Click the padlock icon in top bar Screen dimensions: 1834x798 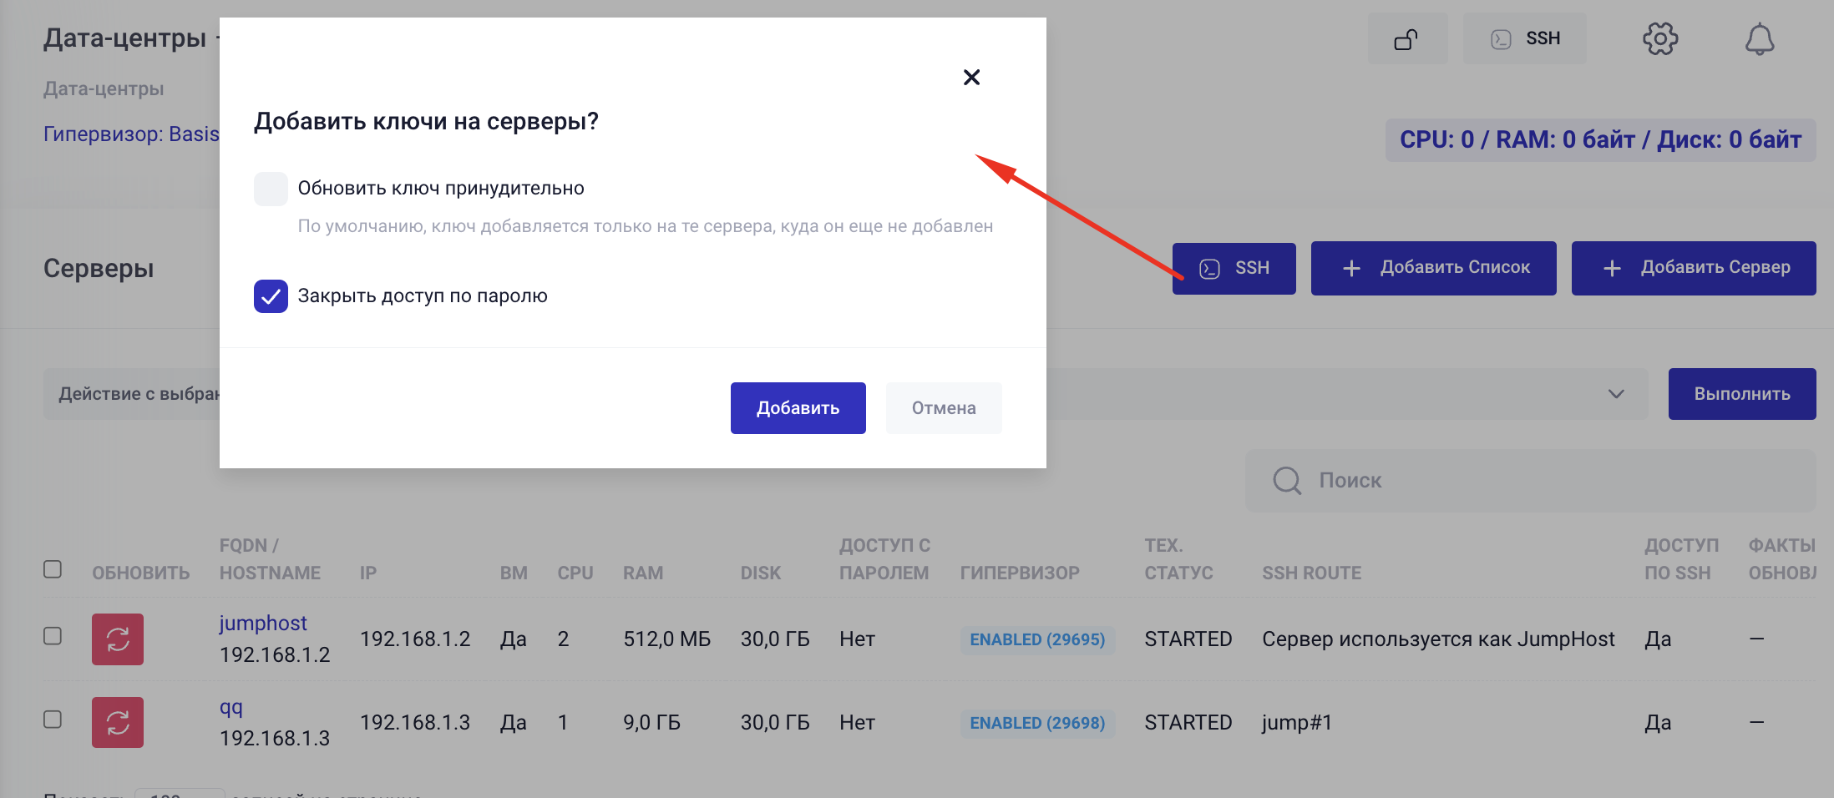pos(1408,38)
